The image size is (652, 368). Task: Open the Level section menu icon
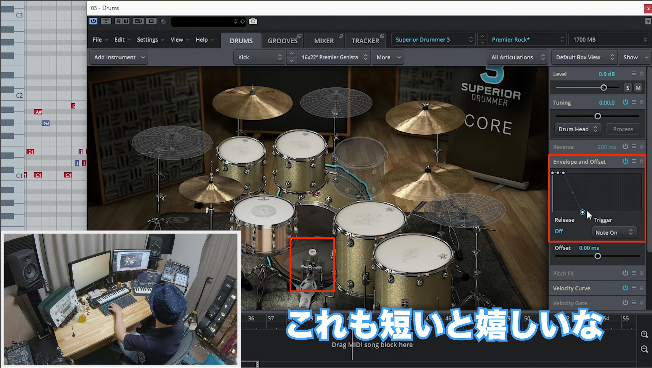click(x=634, y=74)
